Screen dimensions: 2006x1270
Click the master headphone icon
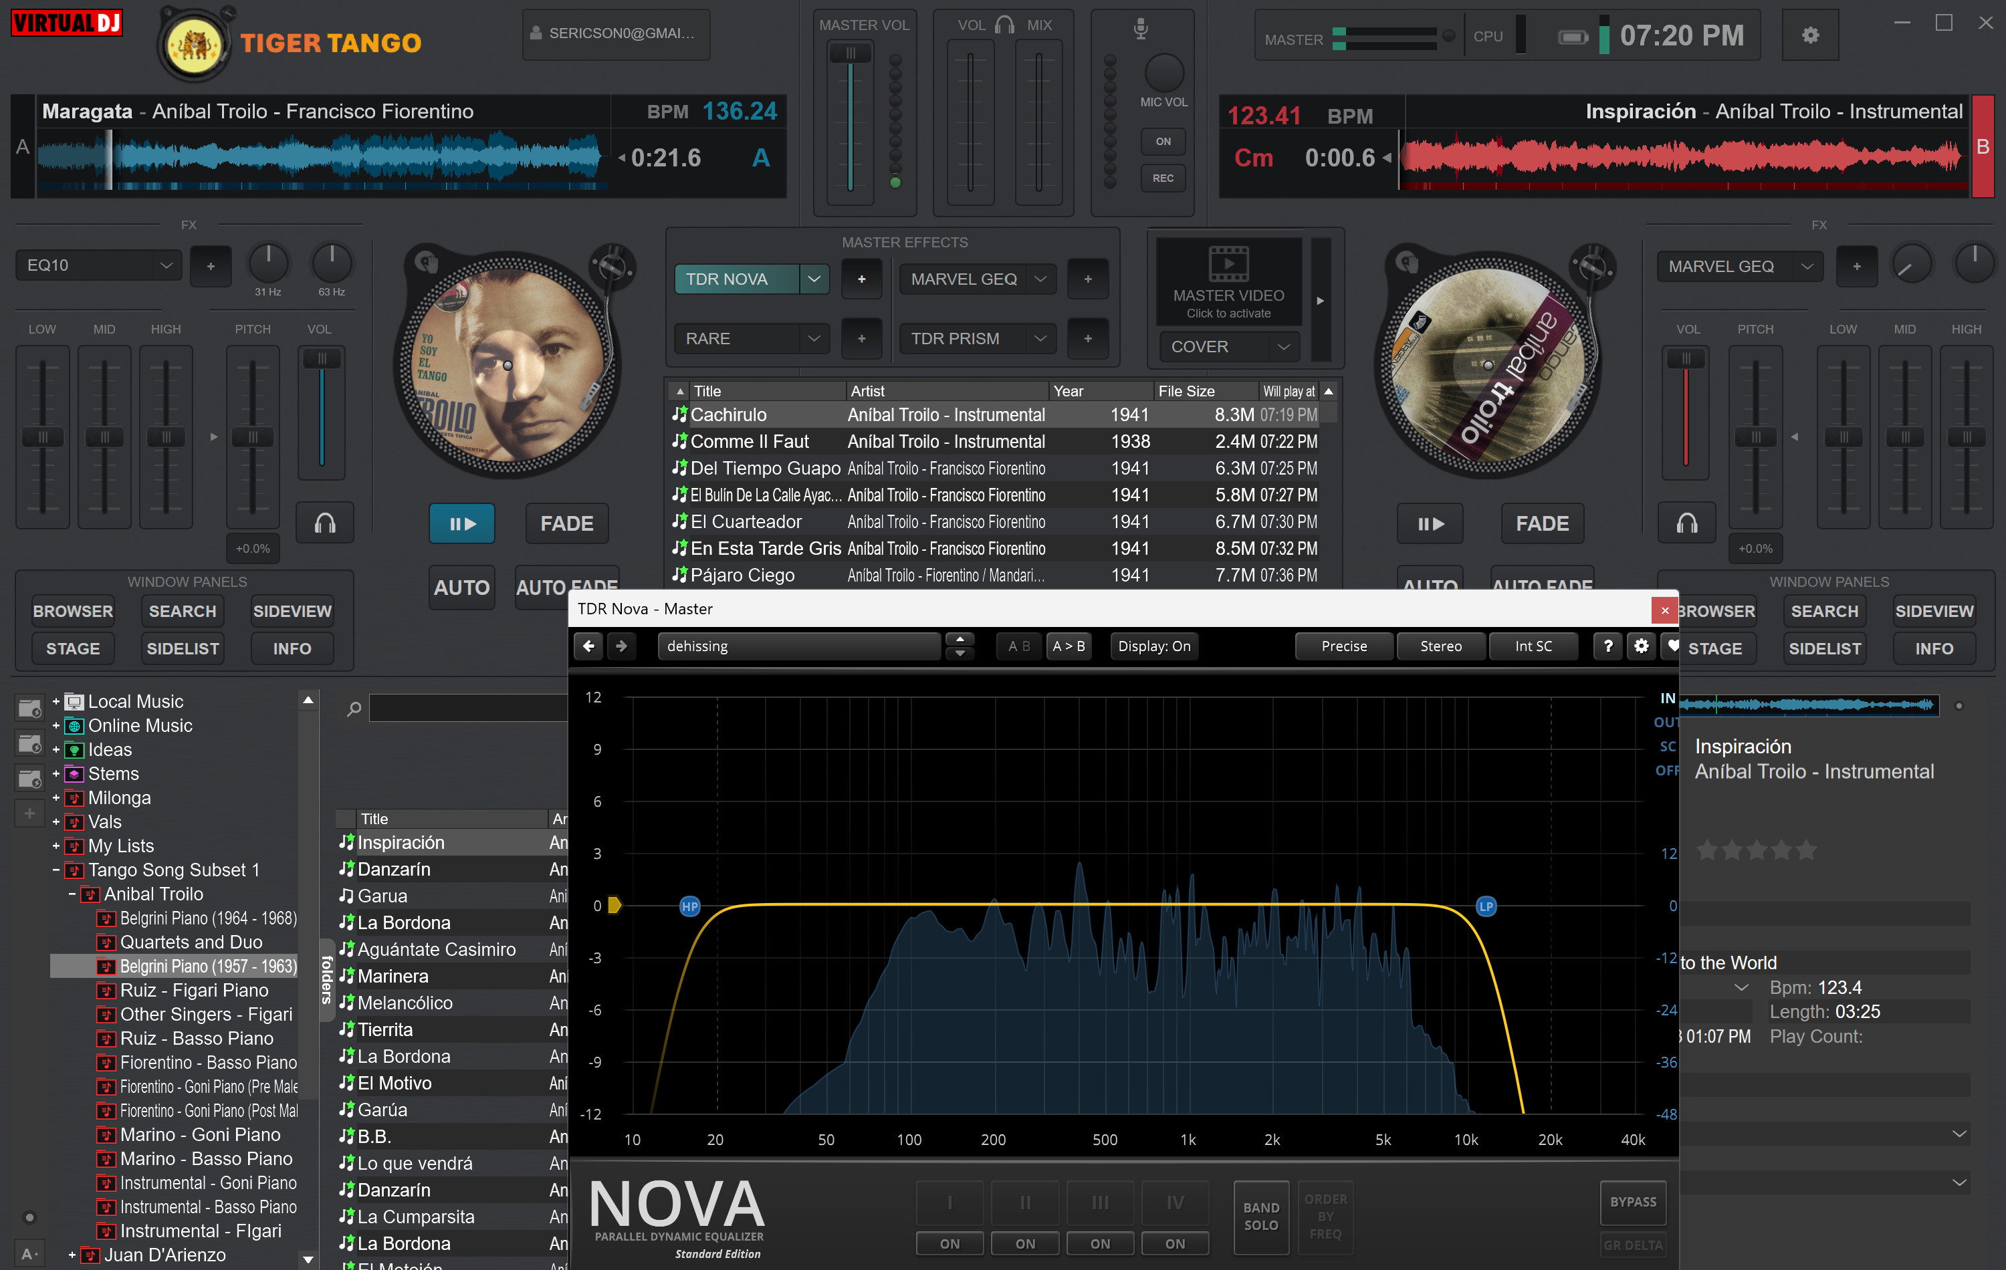click(1006, 25)
